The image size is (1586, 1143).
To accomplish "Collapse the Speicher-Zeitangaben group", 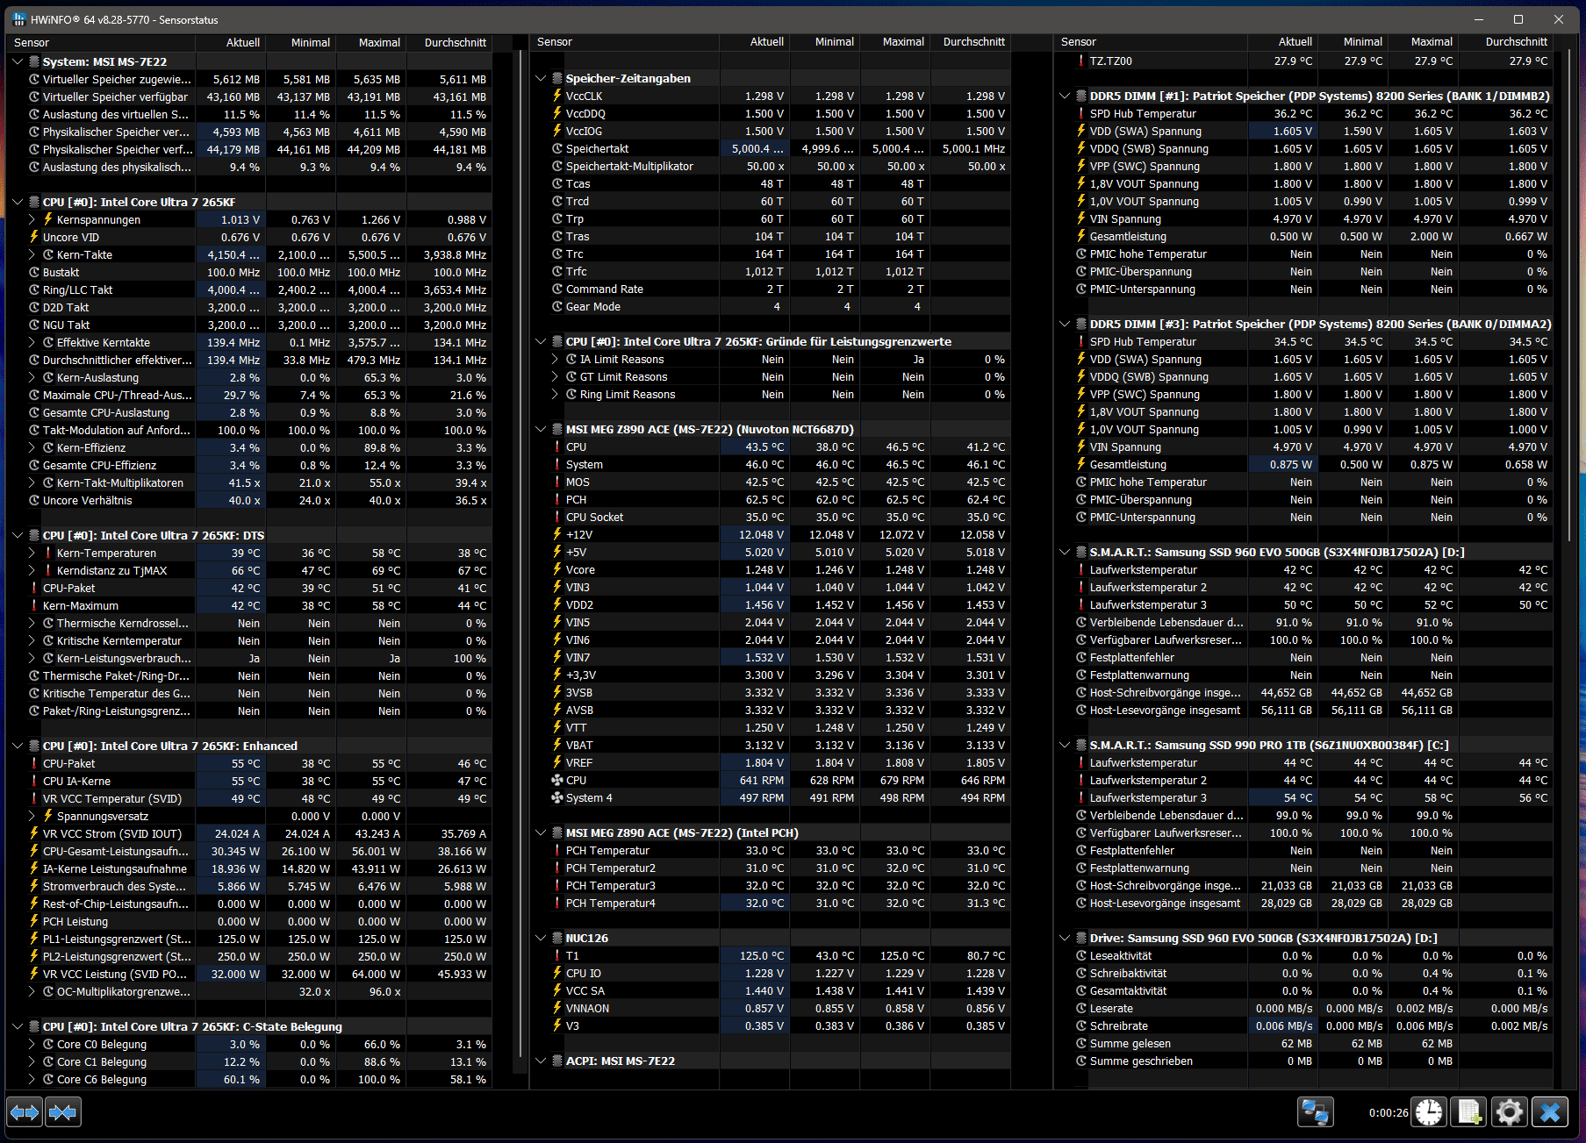I will (541, 79).
